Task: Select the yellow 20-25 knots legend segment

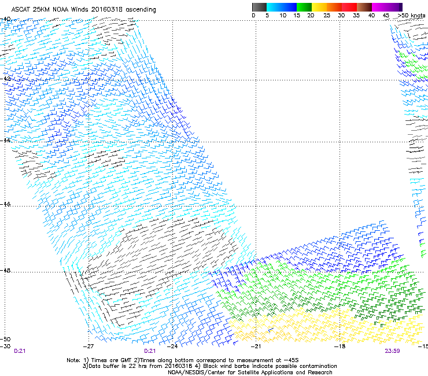Action: (x=319, y=7)
